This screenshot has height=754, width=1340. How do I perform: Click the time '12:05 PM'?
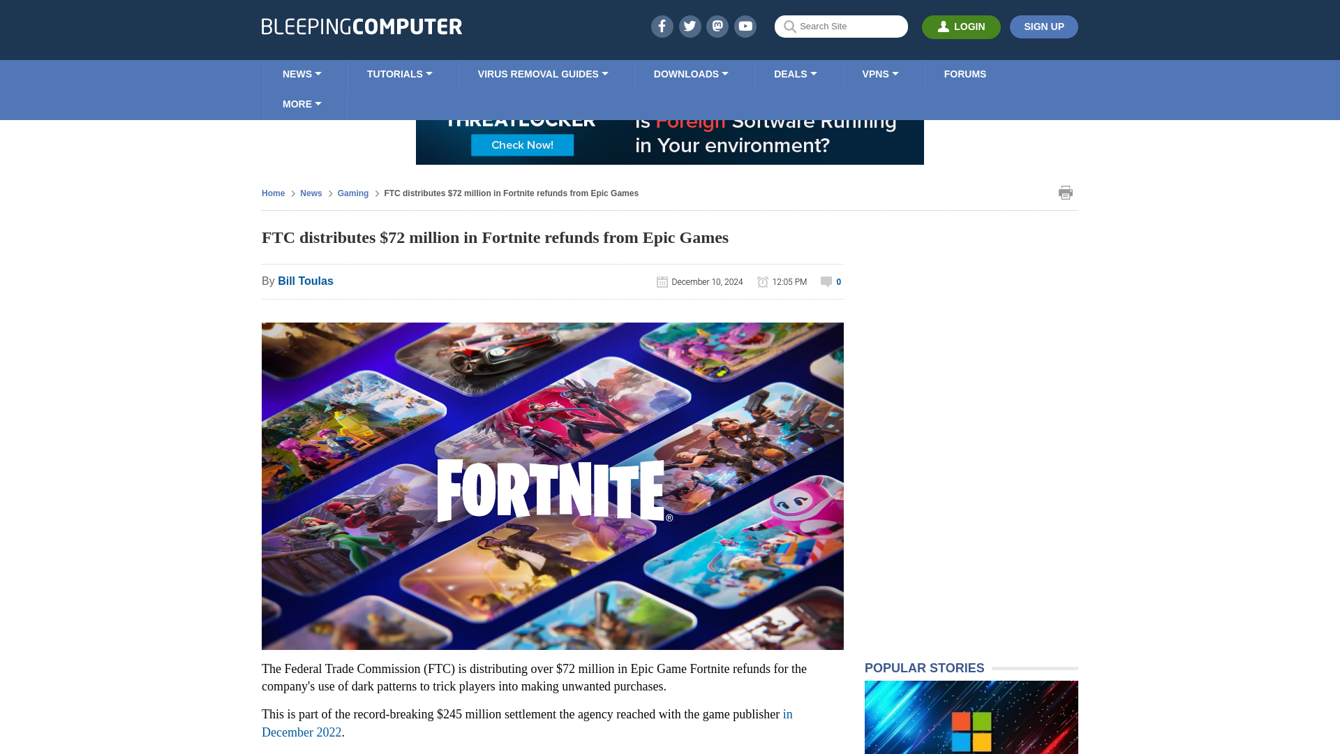(789, 282)
